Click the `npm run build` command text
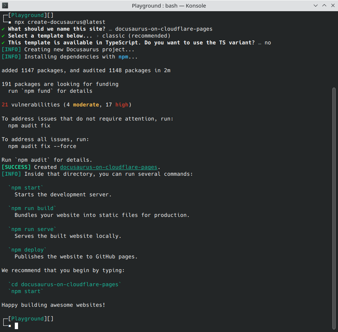Image resolution: width=338 pixels, height=332 pixels. tap(32, 208)
